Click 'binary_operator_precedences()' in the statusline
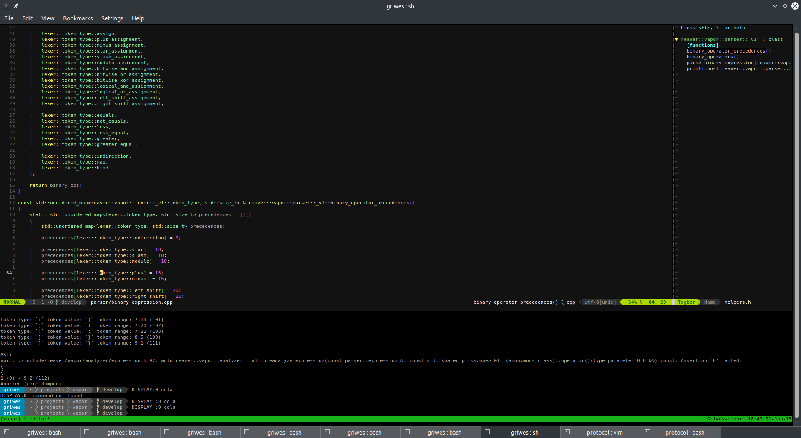Viewport: 801px width, 438px height. click(x=515, y=302)
